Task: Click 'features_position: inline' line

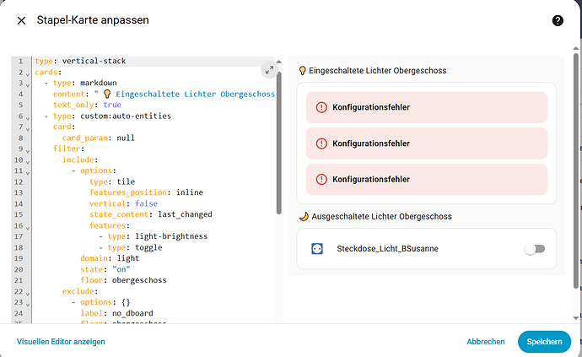Action: (x=146, y=192)
